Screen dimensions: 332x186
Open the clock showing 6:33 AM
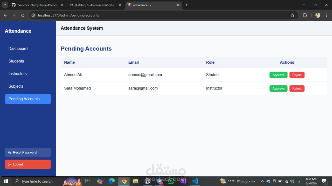tap(311, 181)
